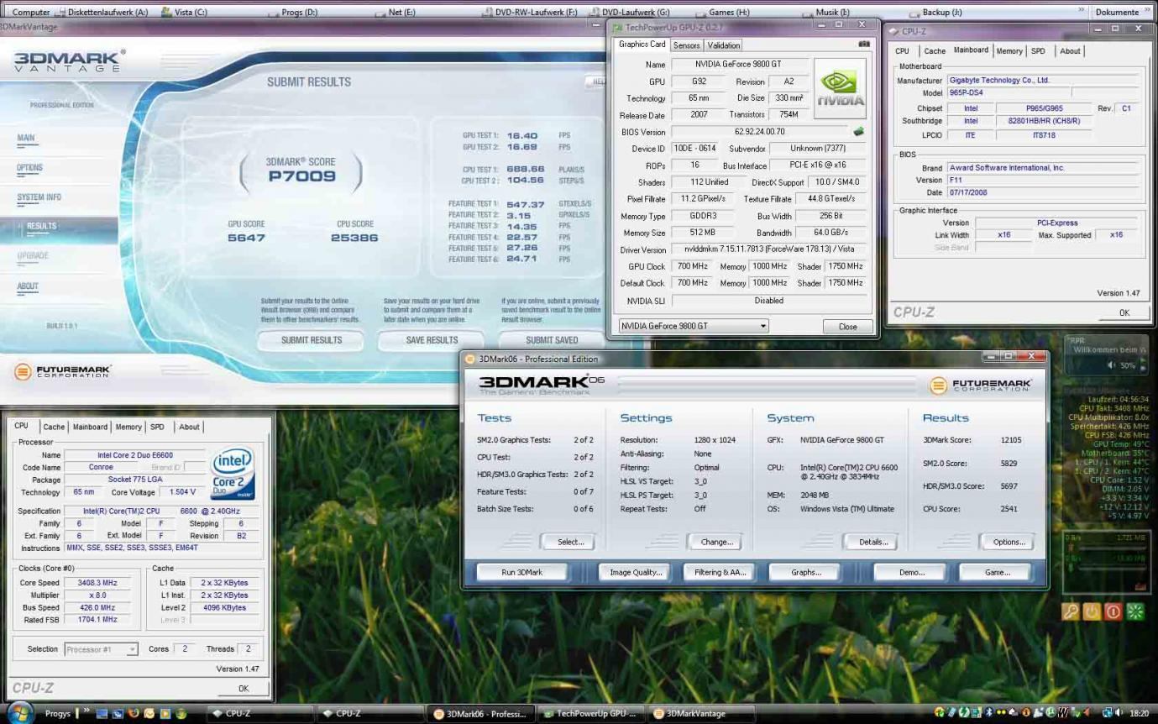Image resolution: width=1158 pixels, height=724 pixels.
Task: Expand the quick launch overflow chevron
Action: (86, 712)
